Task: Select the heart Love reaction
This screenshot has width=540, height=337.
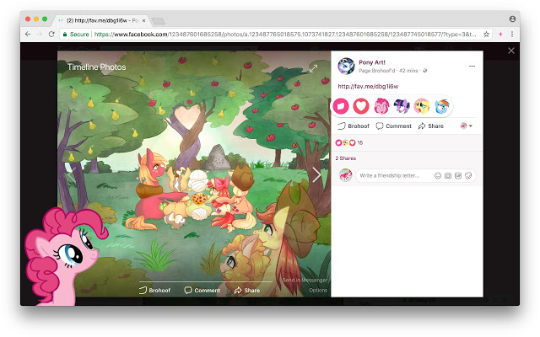Action: [x=361, y=106]
